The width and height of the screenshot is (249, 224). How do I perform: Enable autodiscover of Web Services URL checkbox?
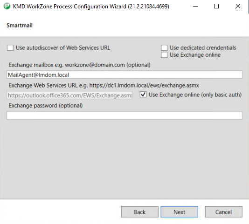pos(10,48)
